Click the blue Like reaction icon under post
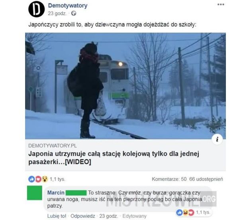 tap(31, 179)
